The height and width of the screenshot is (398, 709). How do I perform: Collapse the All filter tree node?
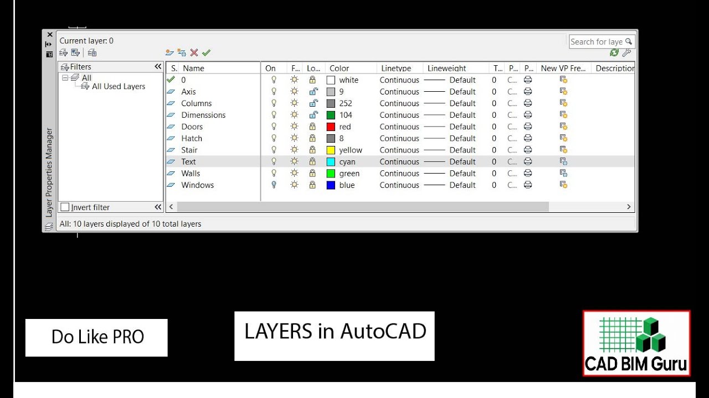tap(65, 78)
